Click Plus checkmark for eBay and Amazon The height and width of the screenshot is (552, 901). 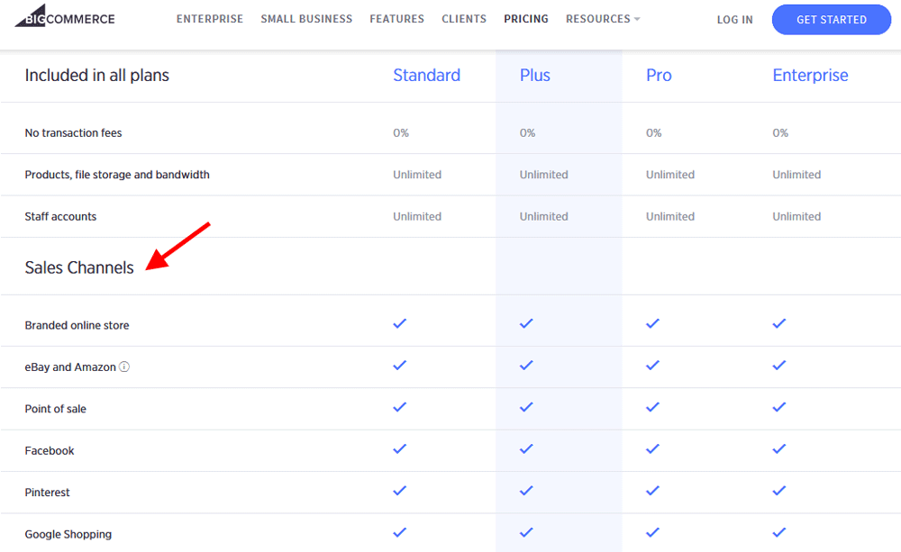click(526, 366)
